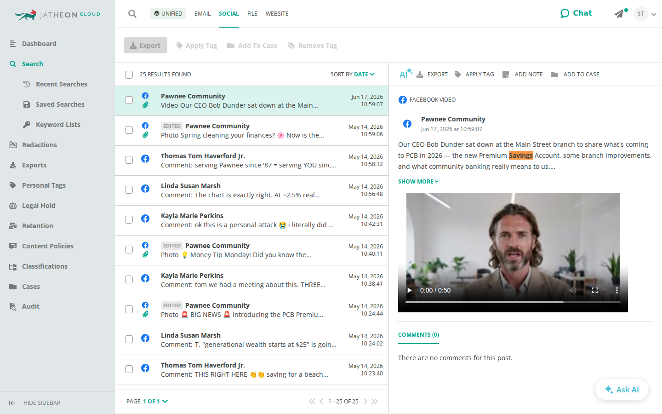Select the Social tab
Image resolution: width=662 pixels, height=414 pixels.
[x=228, y=14]
